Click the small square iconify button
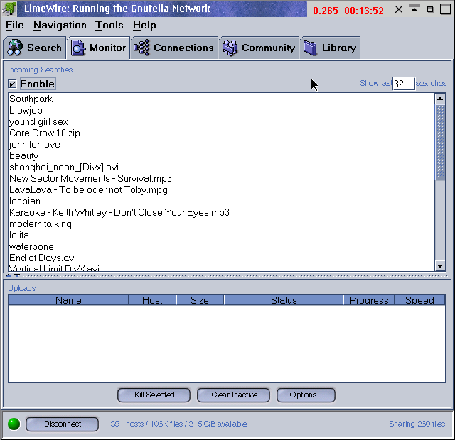This screenshot has width=455, height=440. [x=430, y=10]
